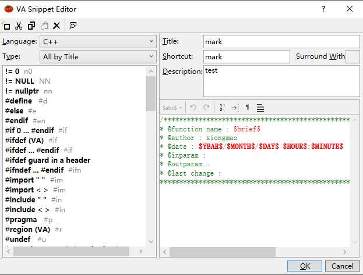363x275 pixels.
Task: Click the $MINUTE$ variable in code
Action: click(327, 147)
